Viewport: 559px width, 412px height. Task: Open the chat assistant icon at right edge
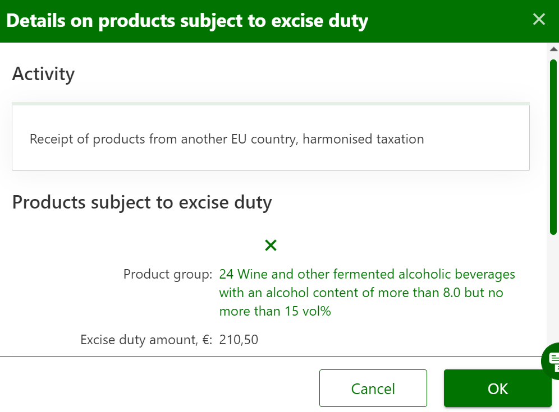552,360
